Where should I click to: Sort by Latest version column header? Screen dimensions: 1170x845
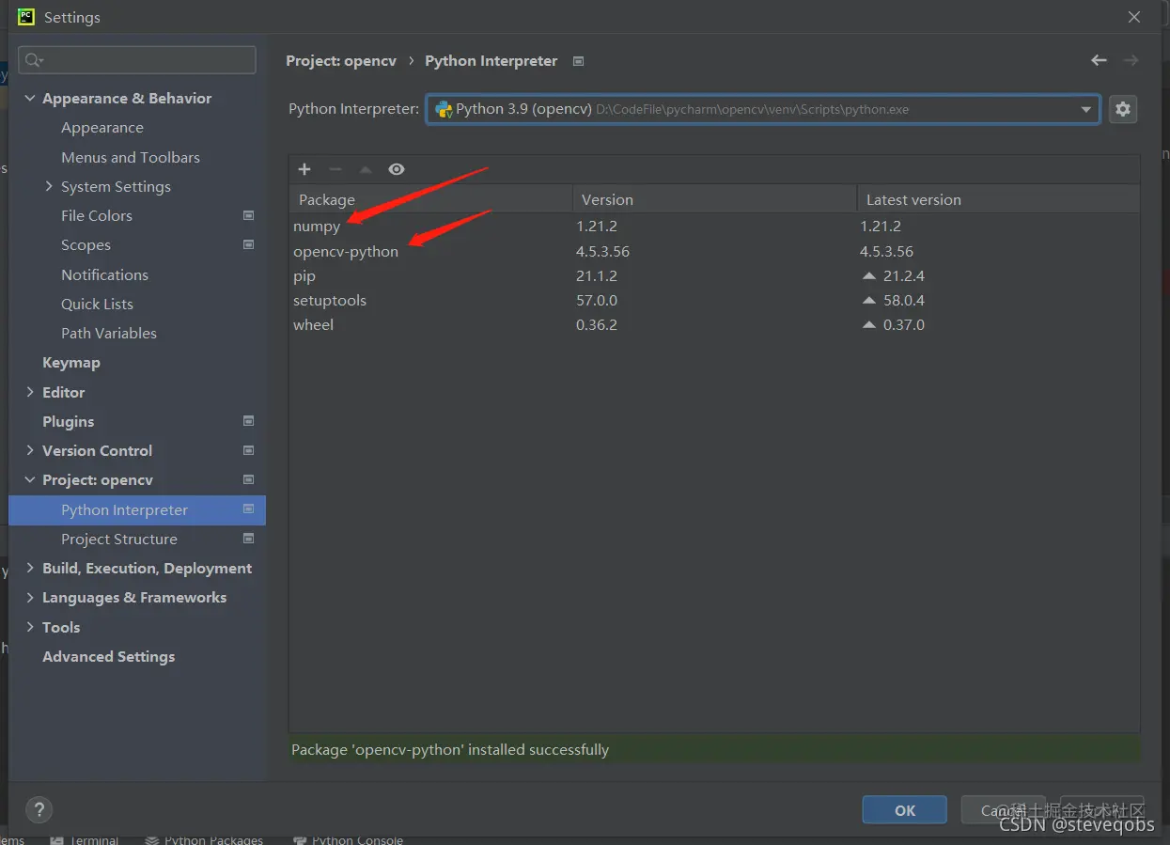point(998,199)
